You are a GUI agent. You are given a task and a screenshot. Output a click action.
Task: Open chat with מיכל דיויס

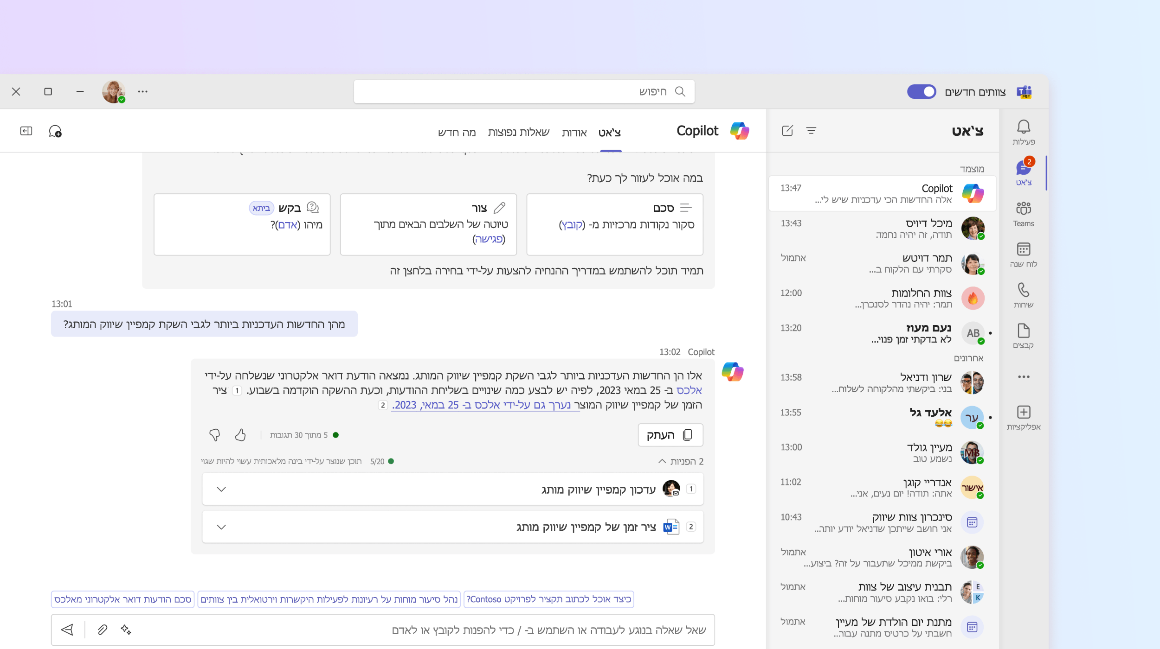(x=882, y=229)
